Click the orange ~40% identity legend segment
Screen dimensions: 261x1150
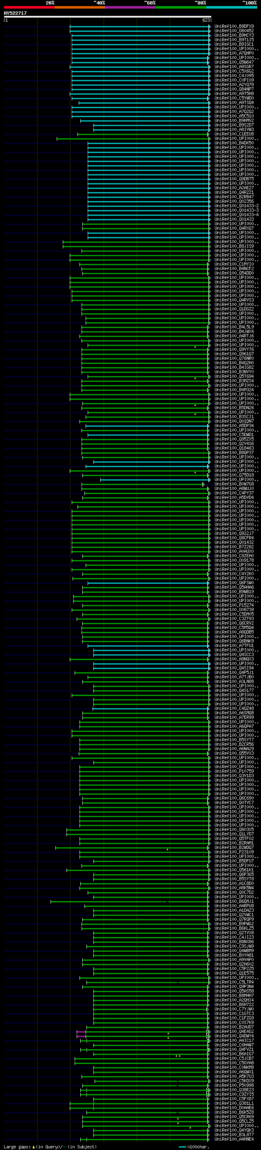click(80, 7)
